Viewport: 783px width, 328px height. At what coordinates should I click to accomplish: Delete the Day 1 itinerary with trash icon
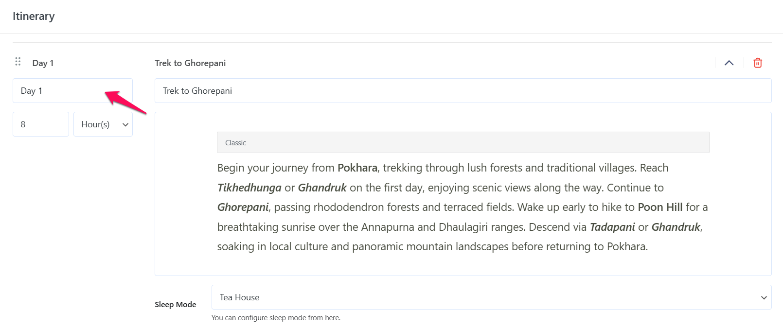click(757, 63)
